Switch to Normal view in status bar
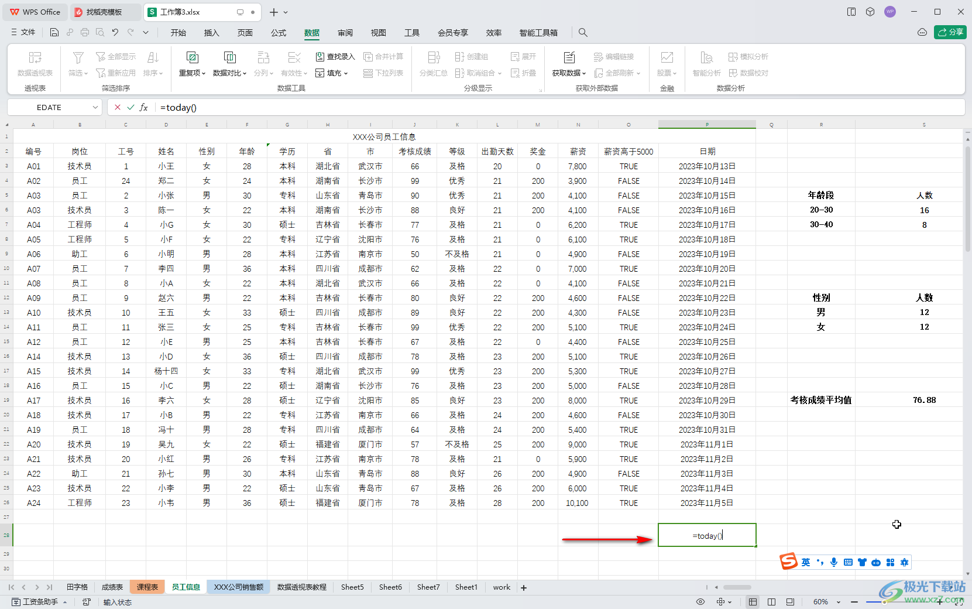Image resolution: width=972 pixels, height=609 pixels. [x=753, y=602]
